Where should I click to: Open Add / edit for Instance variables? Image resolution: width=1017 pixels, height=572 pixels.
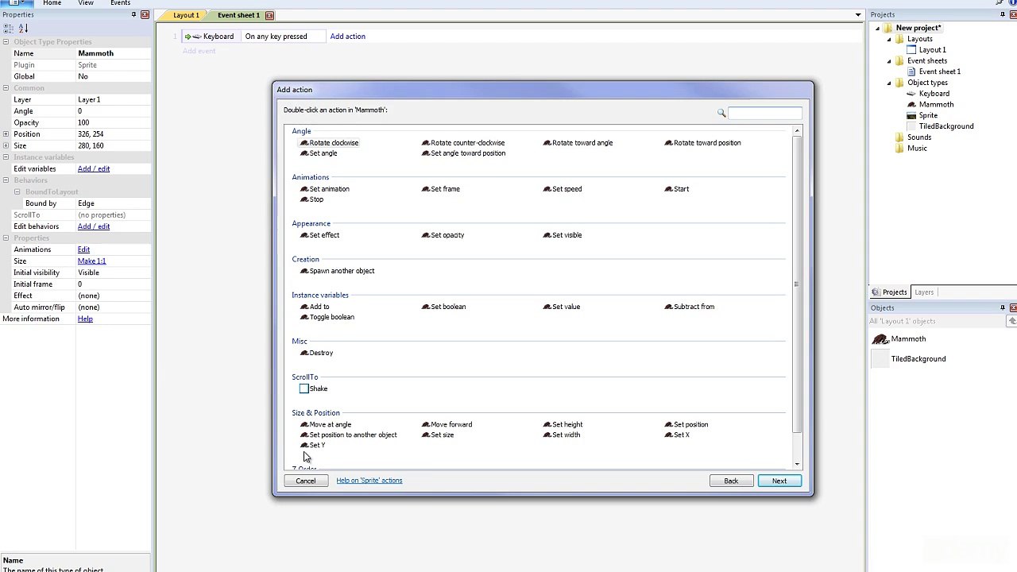click(94, 169)
